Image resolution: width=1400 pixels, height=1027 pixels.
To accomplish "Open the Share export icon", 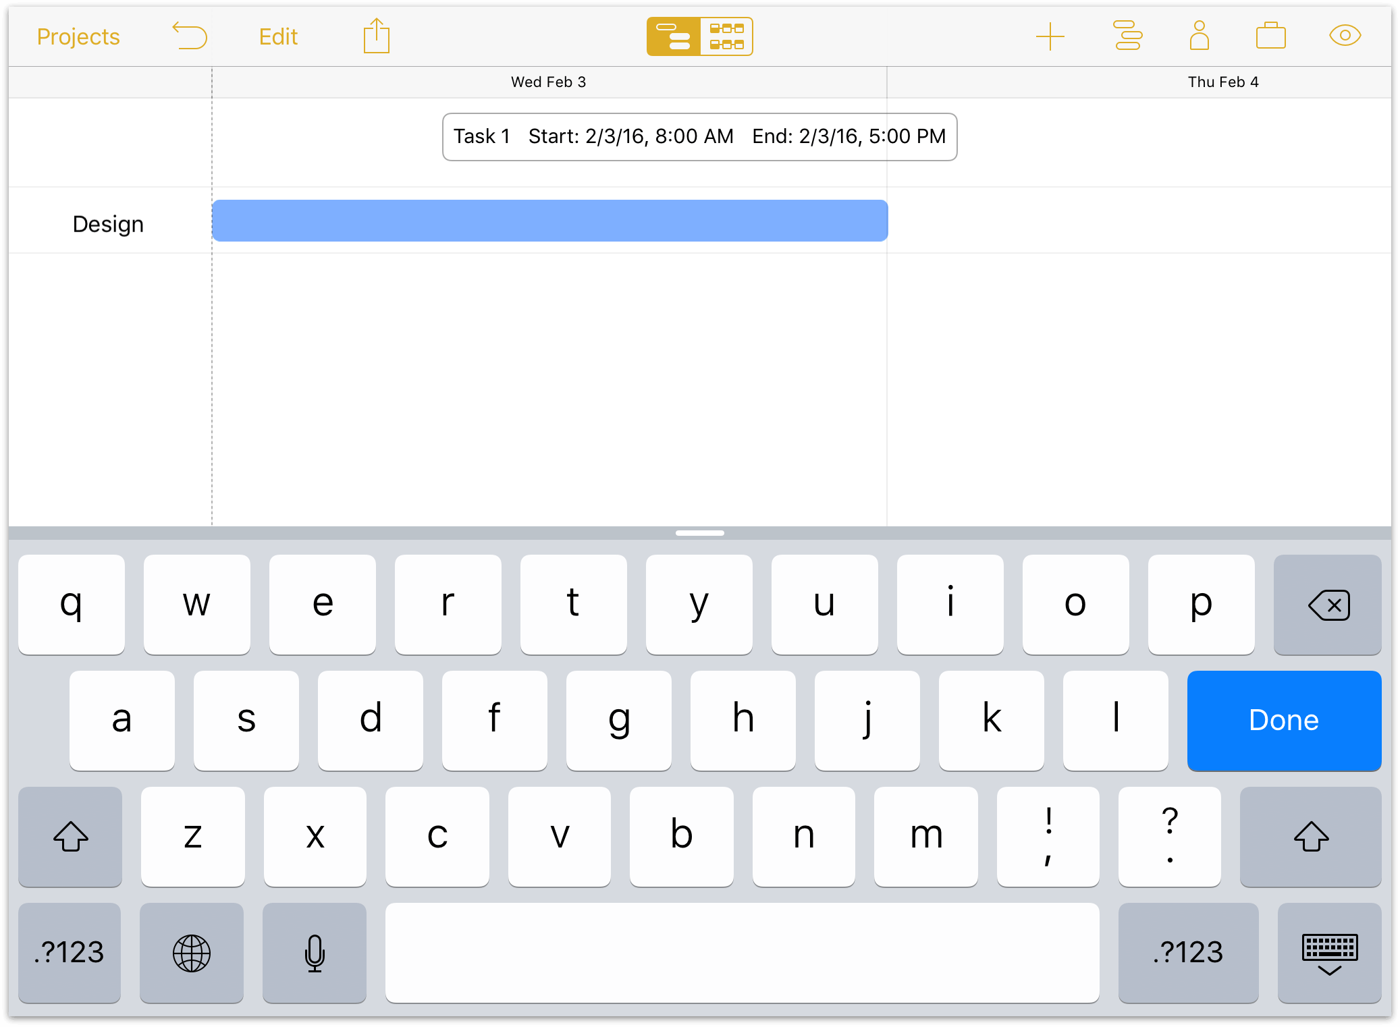I will tap(376, 35).
